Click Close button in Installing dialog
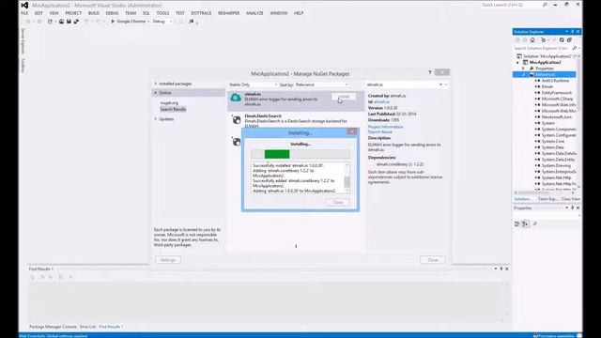The height and width of the screenshot is (338, 601). [x=338, y=202]
